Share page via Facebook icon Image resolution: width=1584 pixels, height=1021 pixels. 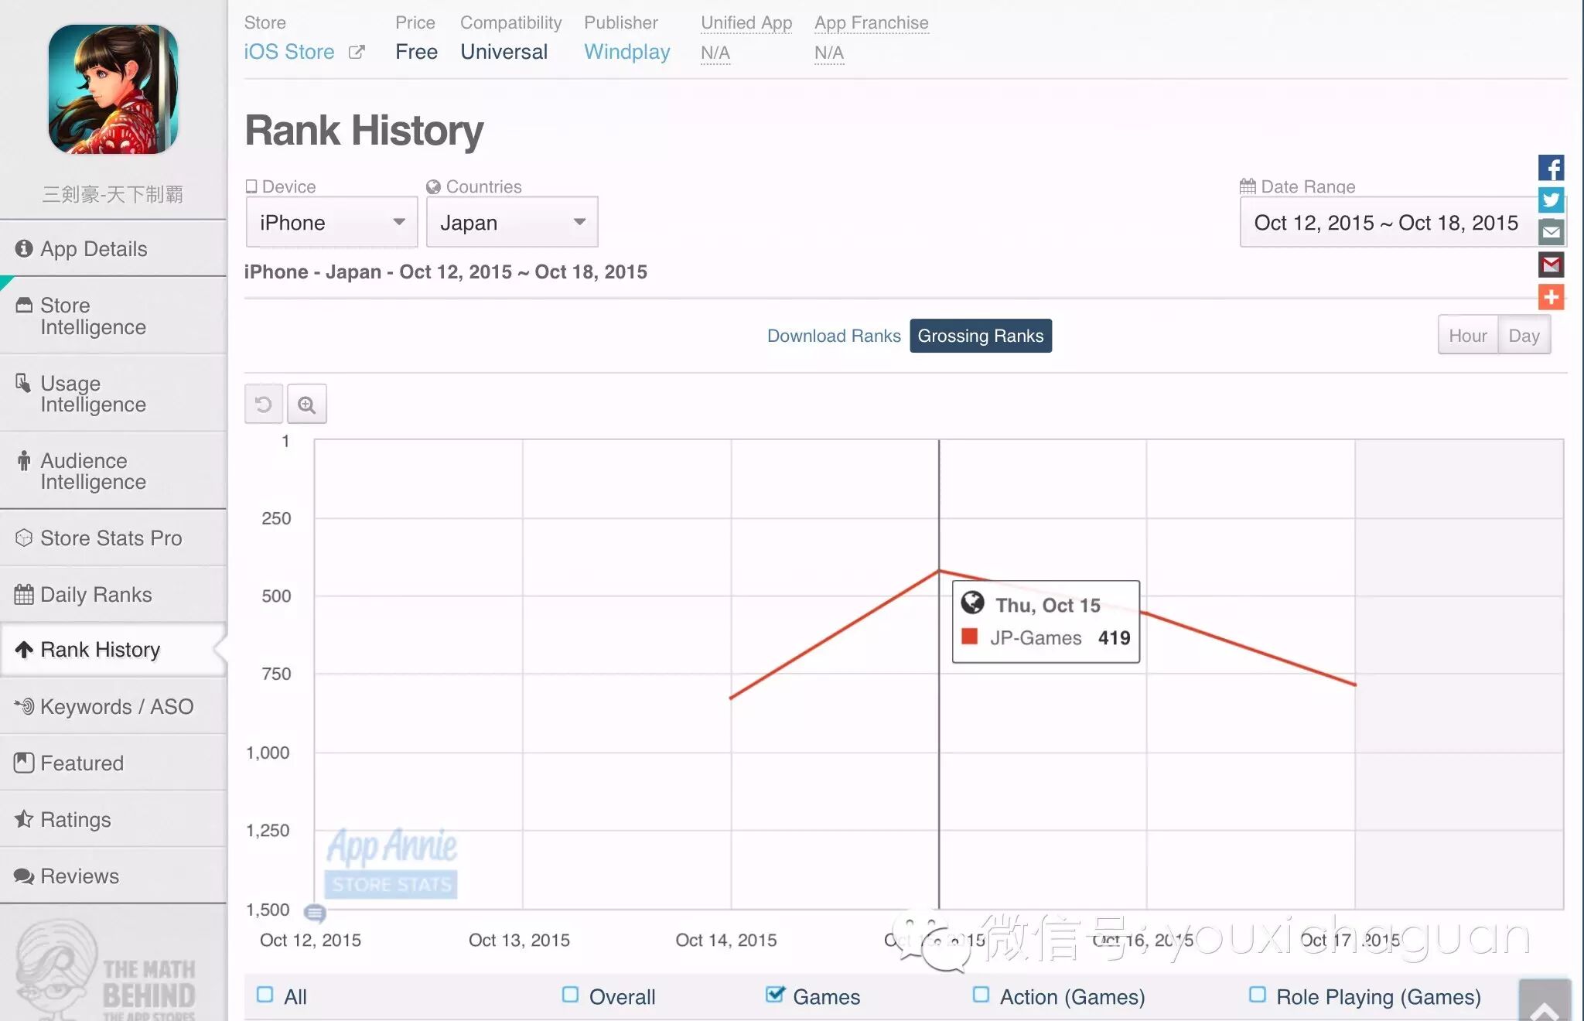pos(1551,168)
